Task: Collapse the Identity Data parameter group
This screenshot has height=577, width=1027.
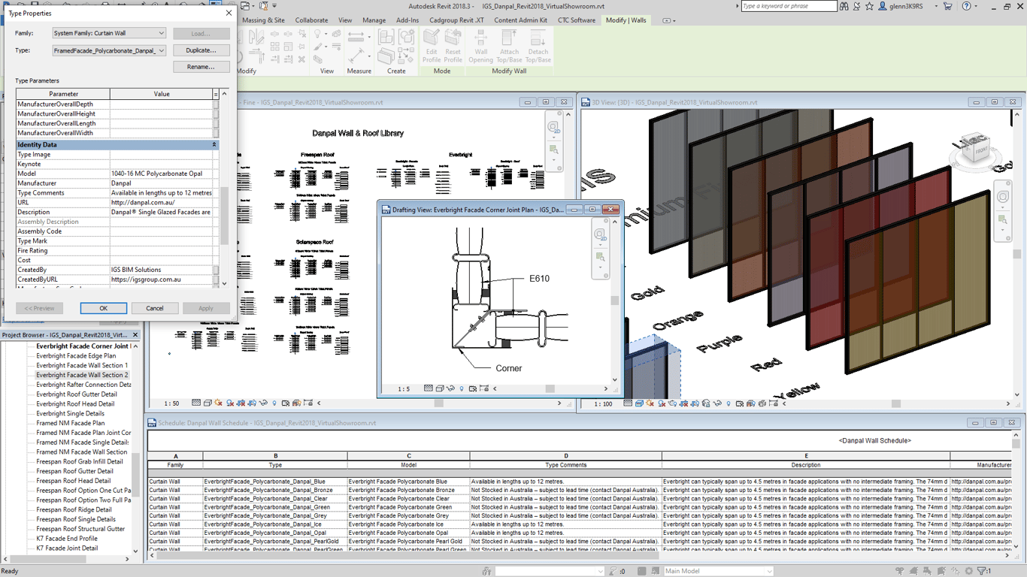Action: (214, 145)
